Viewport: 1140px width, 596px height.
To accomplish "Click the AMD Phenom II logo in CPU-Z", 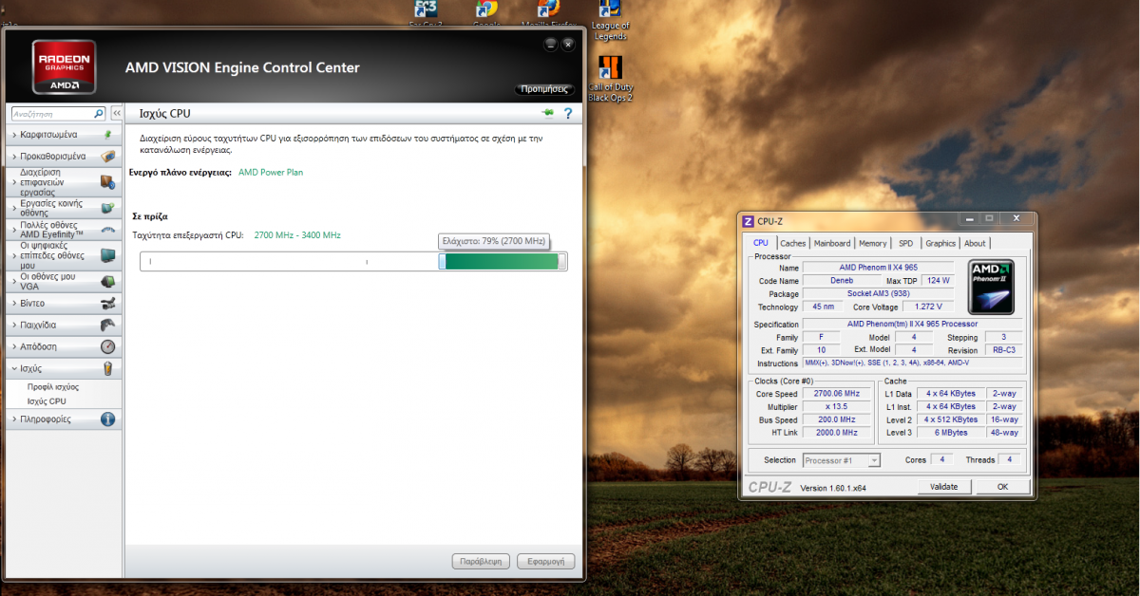I will click(x=991, y=287).
